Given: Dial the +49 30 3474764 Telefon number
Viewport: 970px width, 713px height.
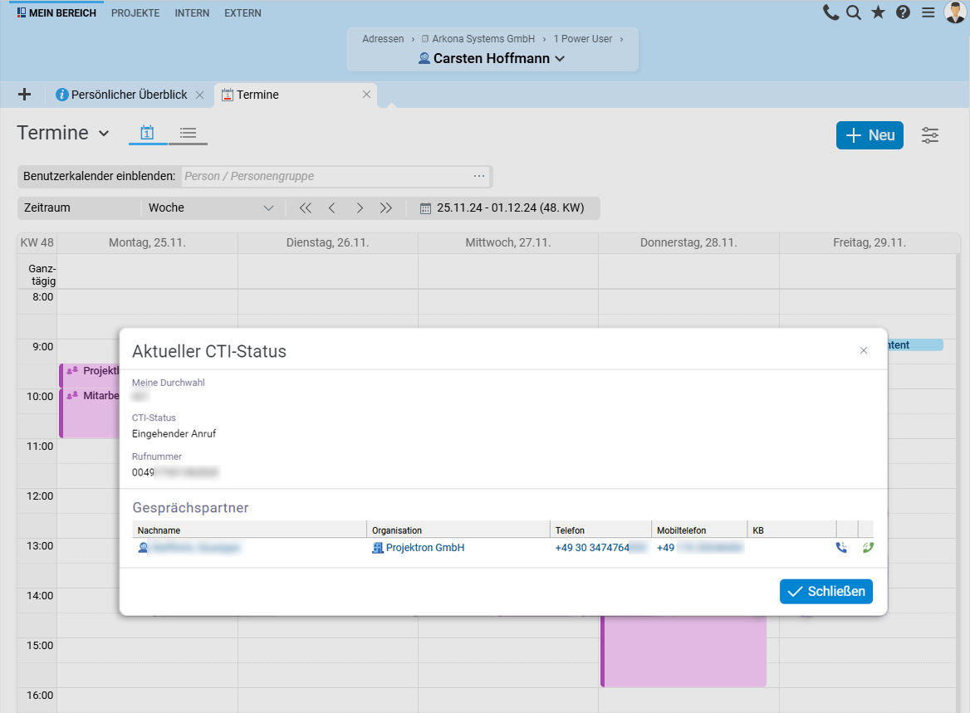Looking at the screenshot, I should tap(600, 547).
